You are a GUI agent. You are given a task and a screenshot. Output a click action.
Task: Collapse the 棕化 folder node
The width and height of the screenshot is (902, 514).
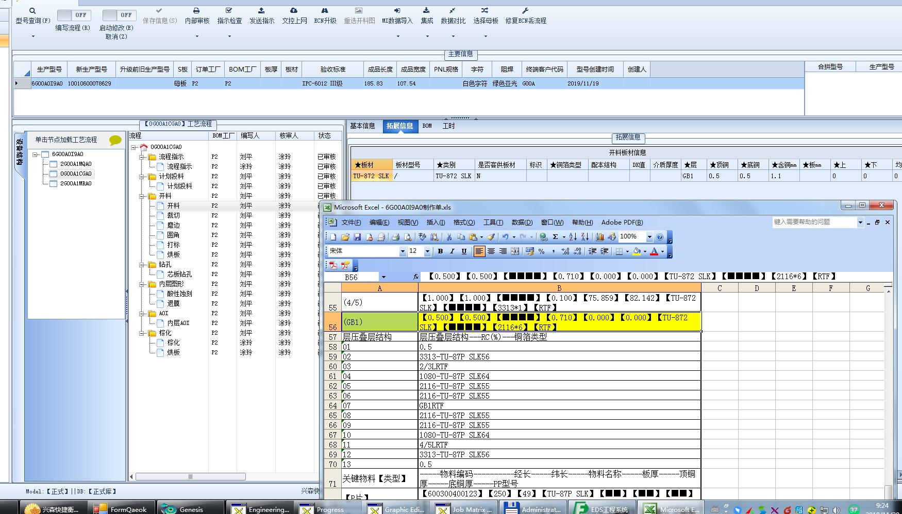pos(142,333)
